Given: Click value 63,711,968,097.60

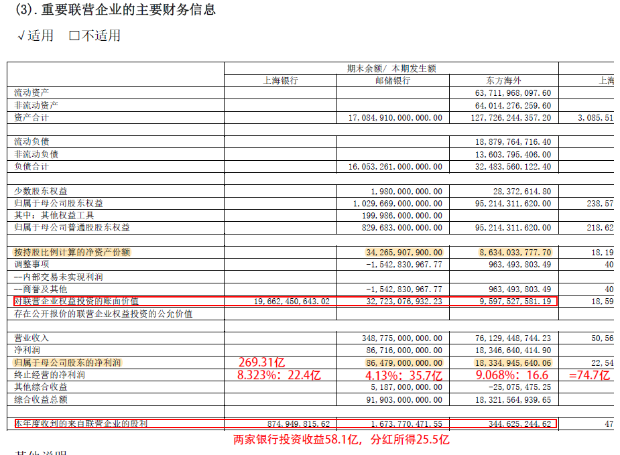Looking at the screenshot, I should click(513, 93).
